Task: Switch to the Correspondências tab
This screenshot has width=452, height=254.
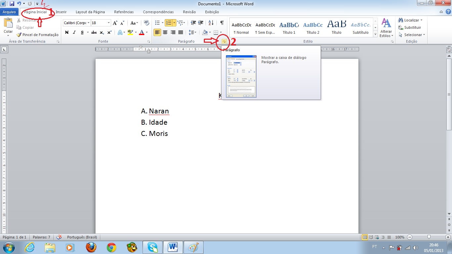Action: [x=158, y=12]
